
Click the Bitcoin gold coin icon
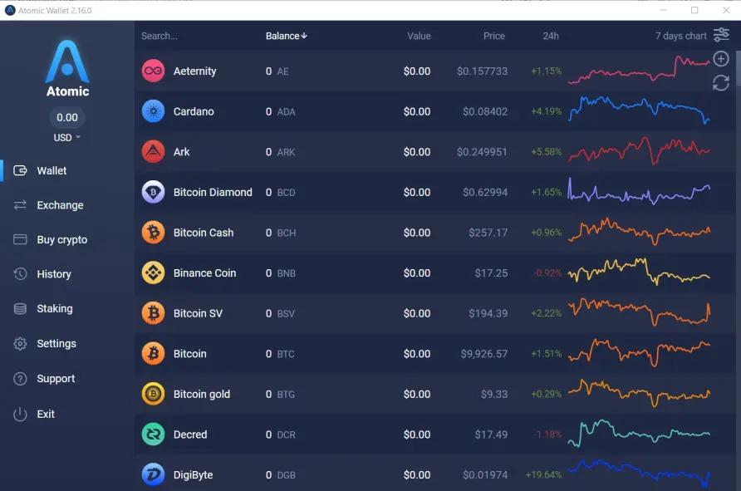coord(153,394)
